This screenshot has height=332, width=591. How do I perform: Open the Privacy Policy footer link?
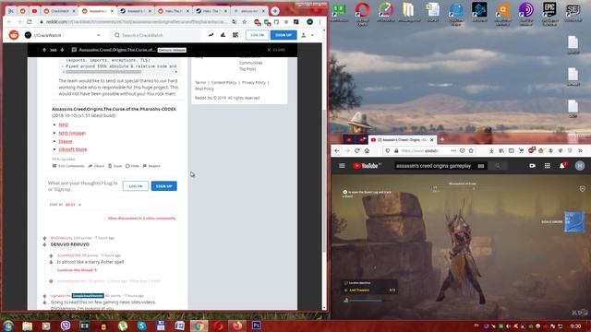coord(254,82)
